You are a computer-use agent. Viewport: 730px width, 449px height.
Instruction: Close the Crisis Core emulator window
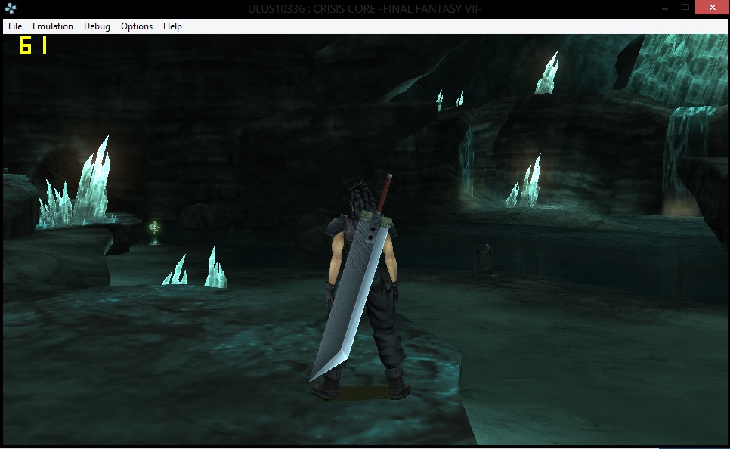point(713,8)
